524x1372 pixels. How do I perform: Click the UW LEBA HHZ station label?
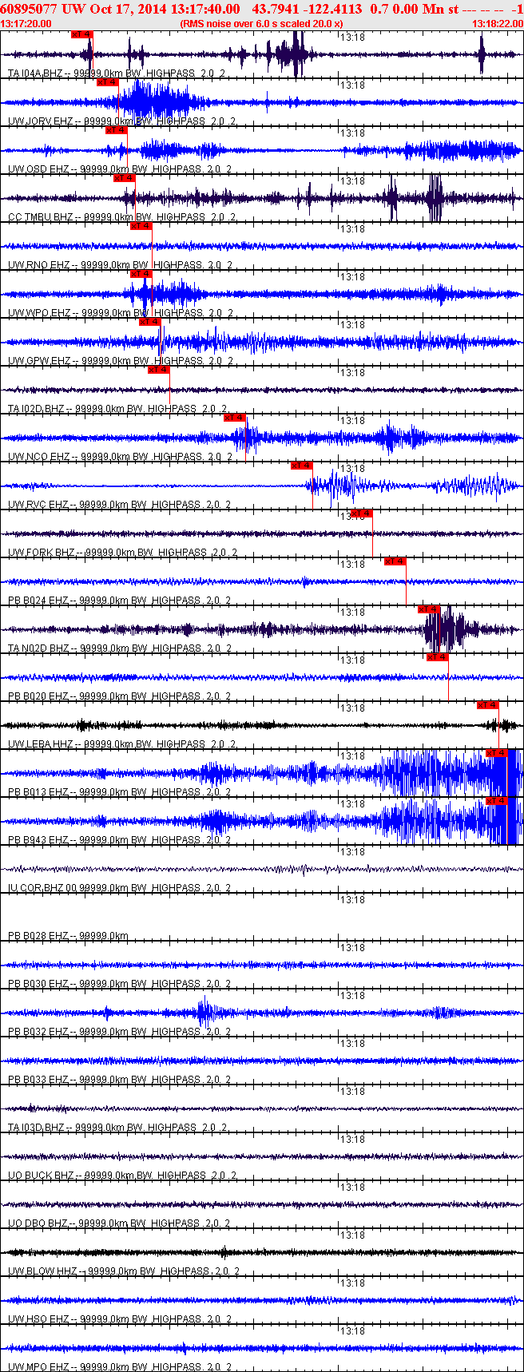(121, 744)
